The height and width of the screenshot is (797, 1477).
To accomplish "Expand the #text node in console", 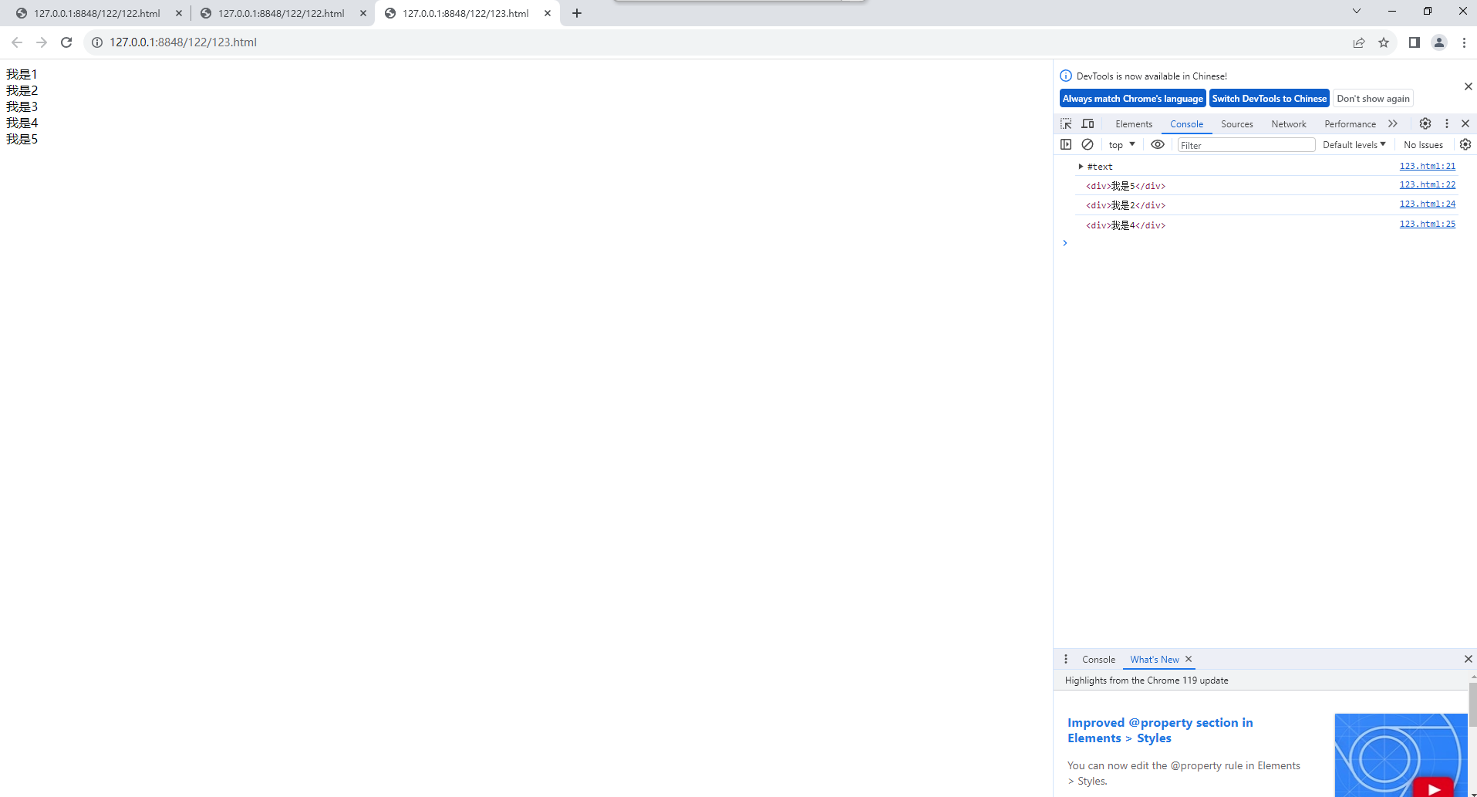I will [x=1081, y=167].
